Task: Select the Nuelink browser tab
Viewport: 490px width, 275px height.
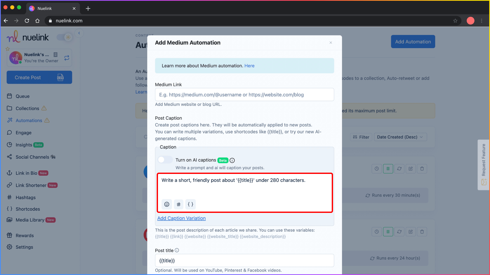Action: coord(53,8)
